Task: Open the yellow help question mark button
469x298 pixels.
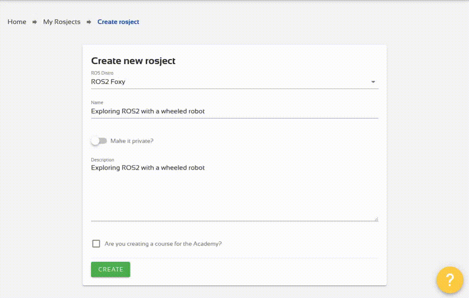Action: 450,280
